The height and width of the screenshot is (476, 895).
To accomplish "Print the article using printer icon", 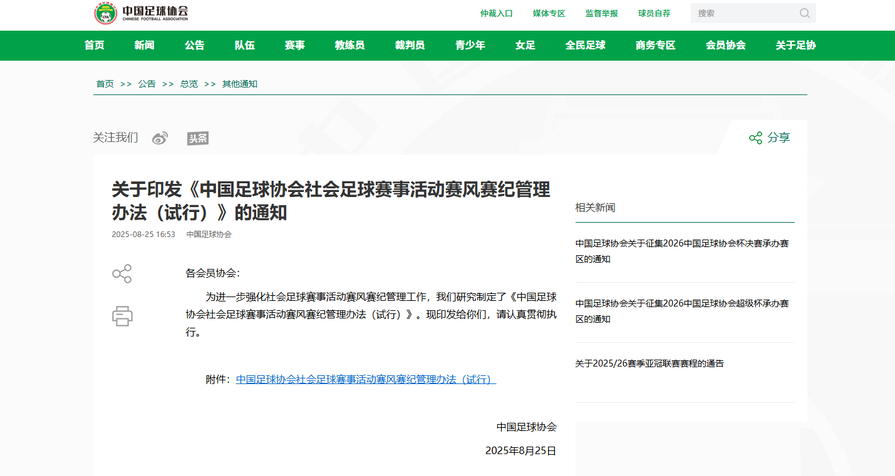I will pyautogui.click(x=122, y=316).
